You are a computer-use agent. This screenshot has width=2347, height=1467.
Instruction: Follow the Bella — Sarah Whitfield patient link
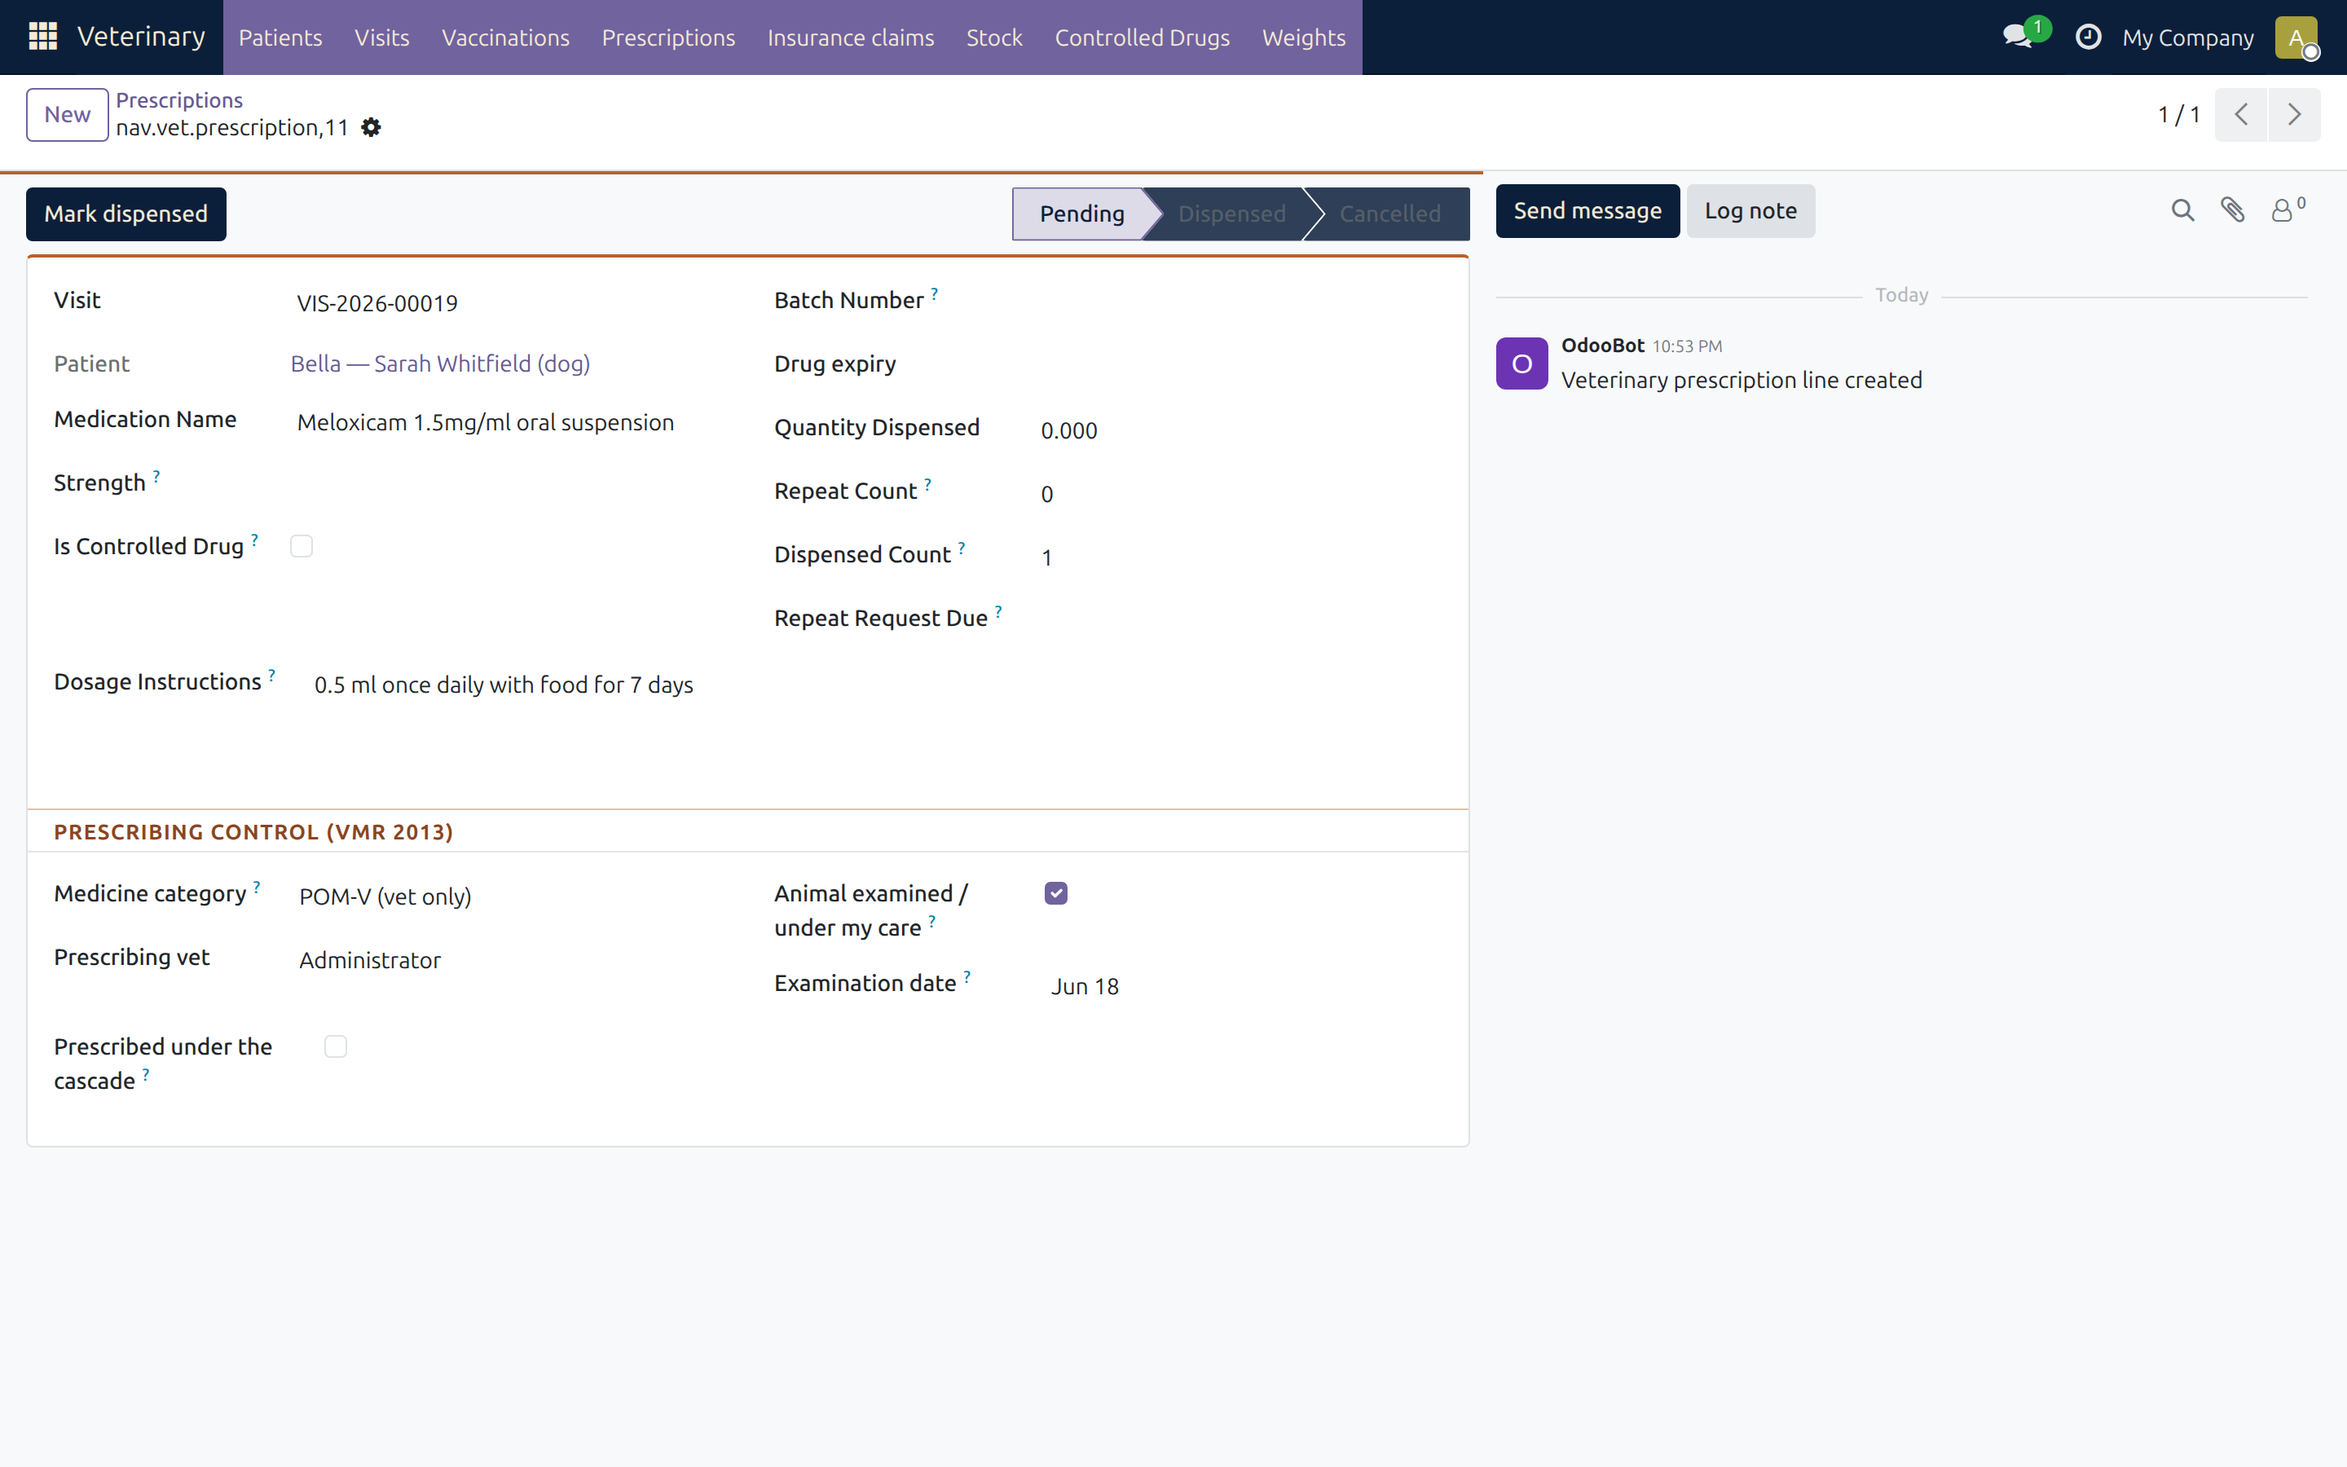(440, 363)
